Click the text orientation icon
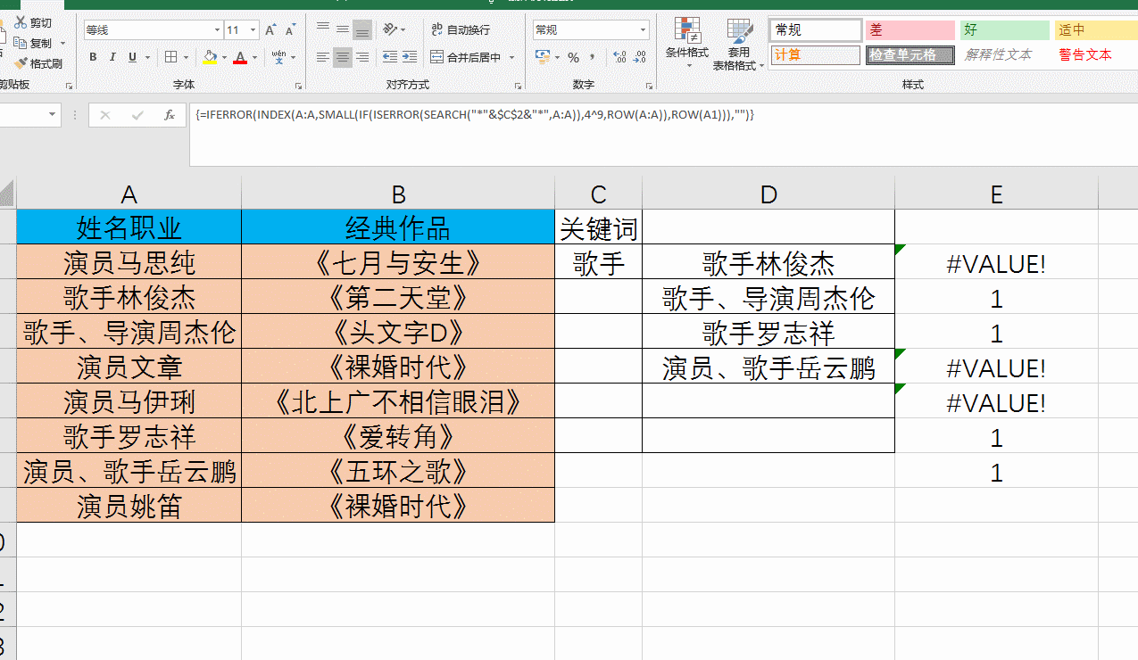Viewport: 1138px width, 660px height. pyautogui.click(x=390, y=29)
